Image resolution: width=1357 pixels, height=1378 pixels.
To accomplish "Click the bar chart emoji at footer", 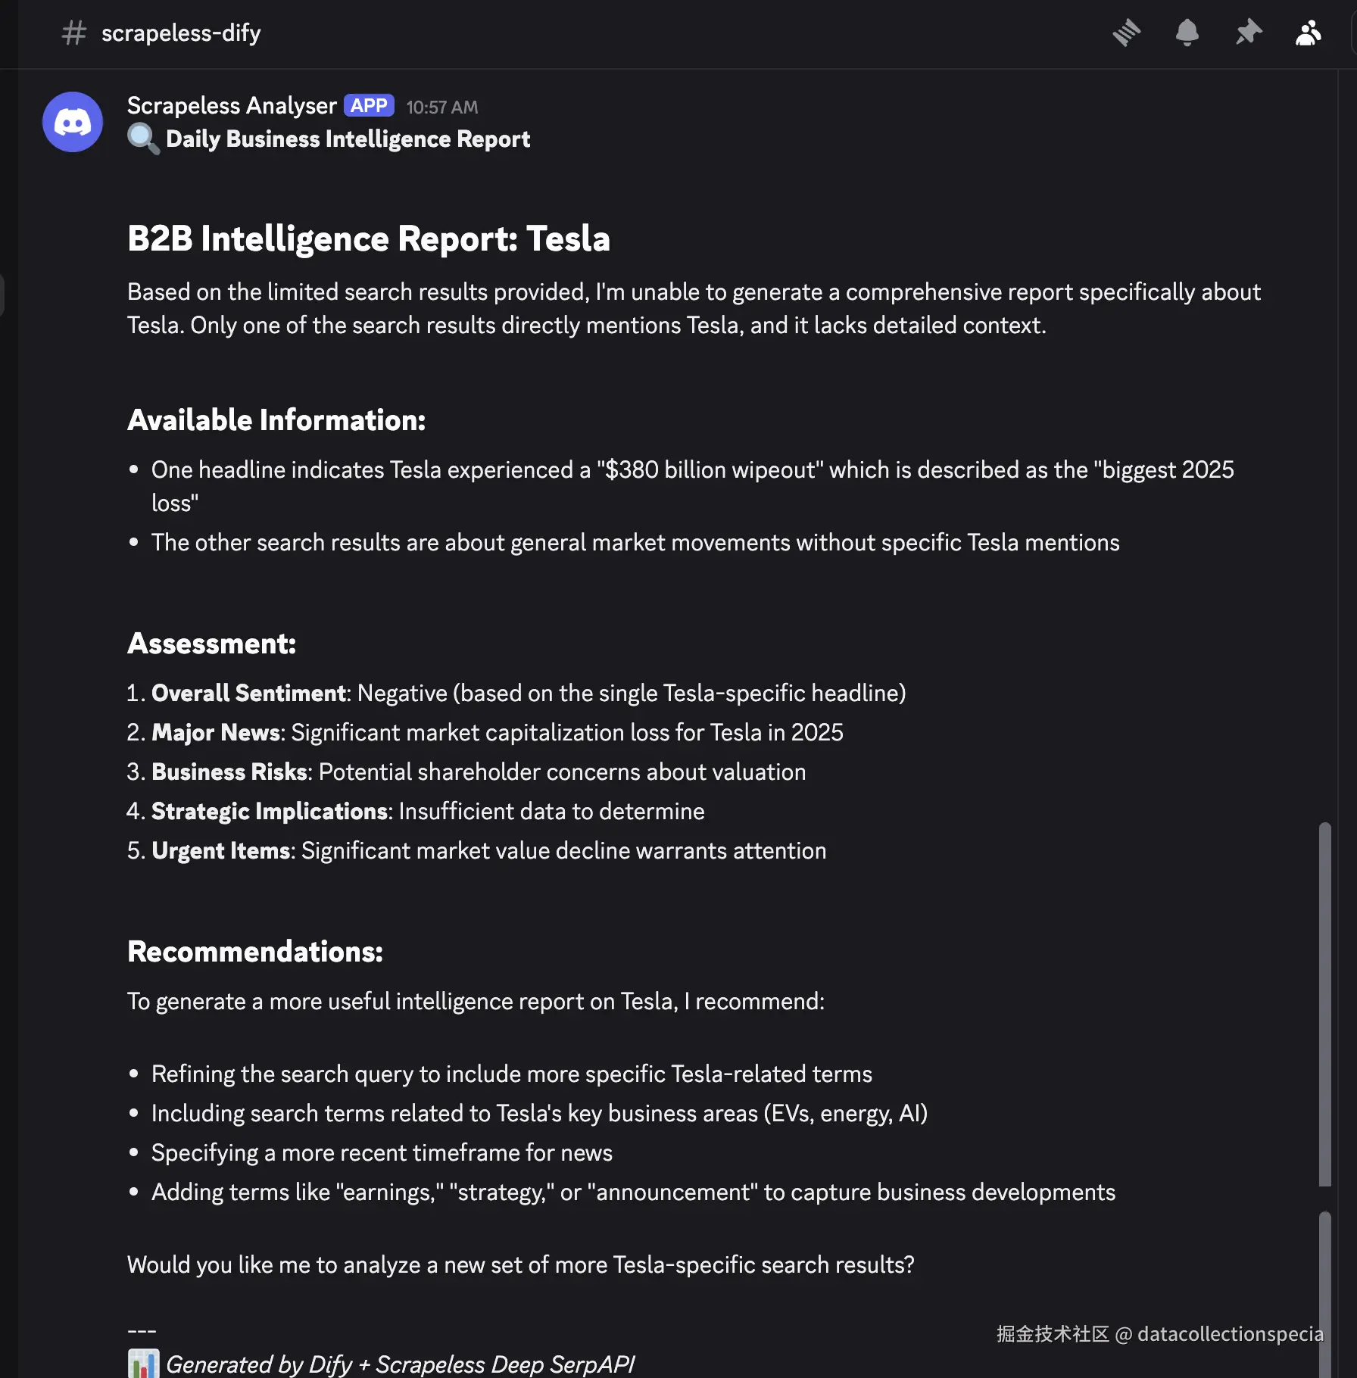I will pos(143,1364).
